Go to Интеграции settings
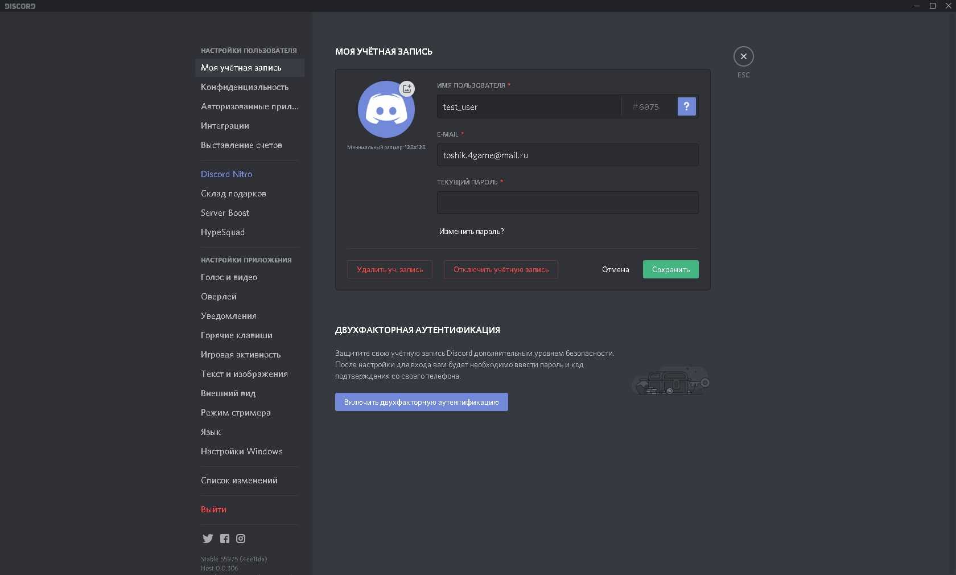The image size is (956, 575). point(250,126)
